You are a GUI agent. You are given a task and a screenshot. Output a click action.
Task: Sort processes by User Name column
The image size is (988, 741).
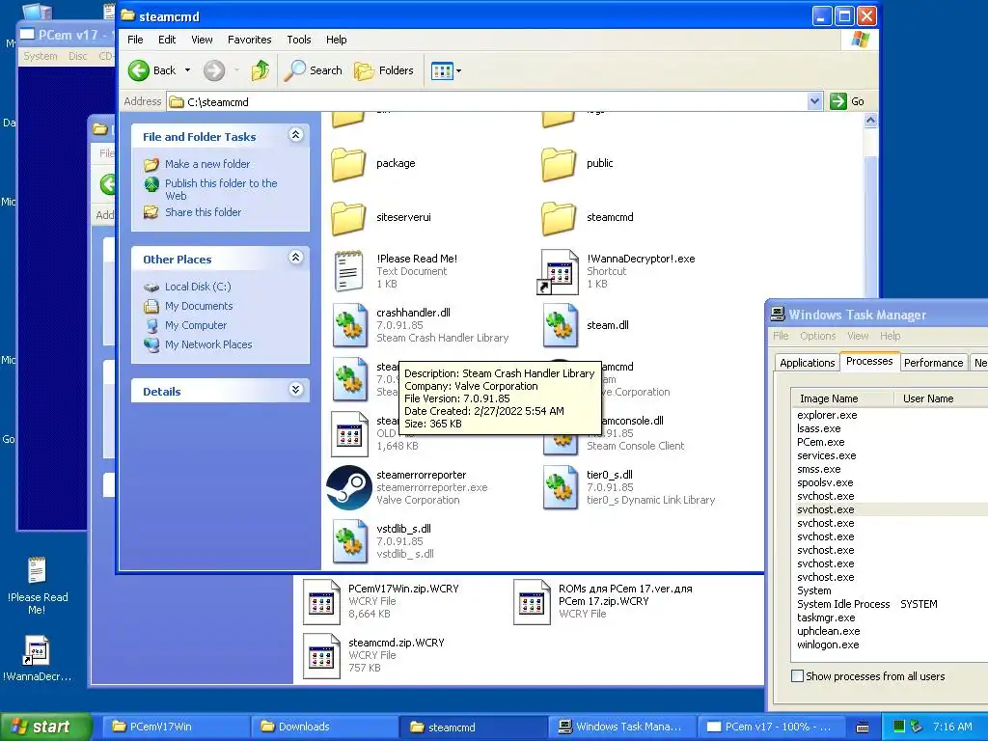click(940, 398)
